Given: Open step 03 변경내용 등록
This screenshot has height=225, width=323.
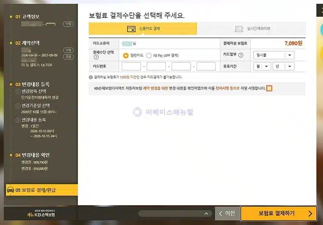Looking at the screenshot, I should [x=33, y=84].
